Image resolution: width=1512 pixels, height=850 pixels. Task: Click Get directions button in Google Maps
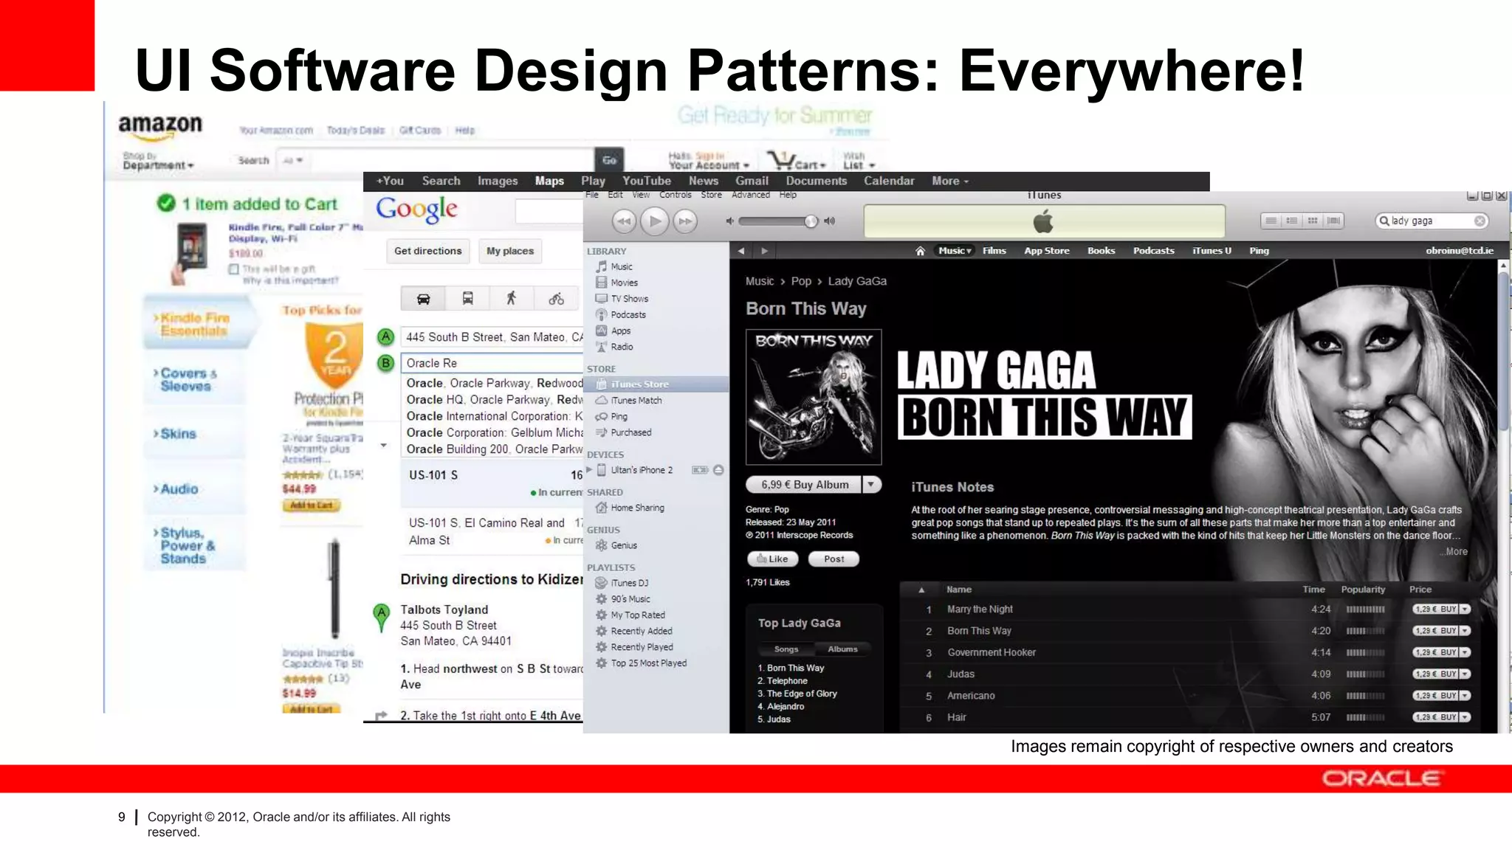[428, 251]
